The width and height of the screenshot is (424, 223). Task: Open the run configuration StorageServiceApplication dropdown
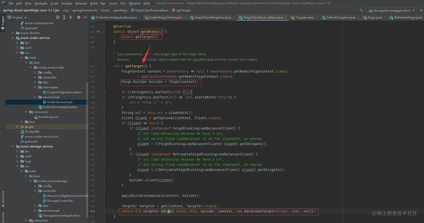coord(392,10)
